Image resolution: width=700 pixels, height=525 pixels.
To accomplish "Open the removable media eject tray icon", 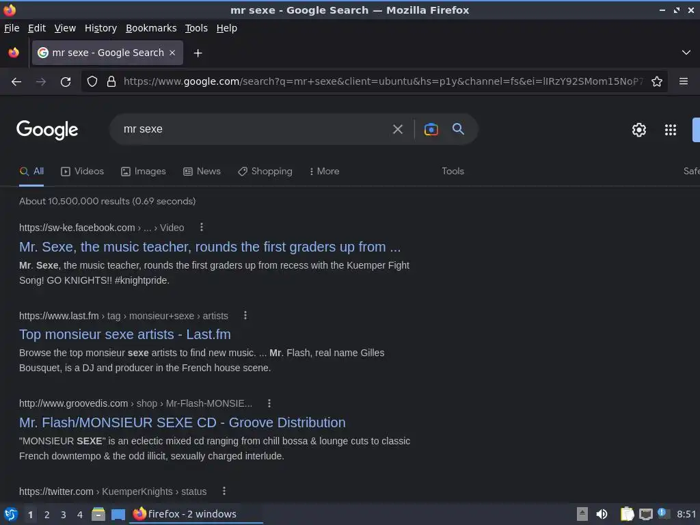I will point(582,514).
